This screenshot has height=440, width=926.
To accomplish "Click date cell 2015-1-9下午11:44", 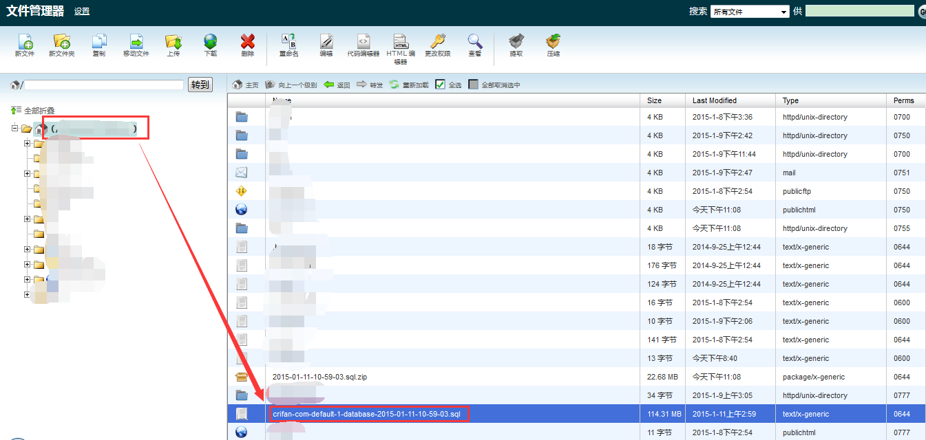I will (x=724, y=154).
